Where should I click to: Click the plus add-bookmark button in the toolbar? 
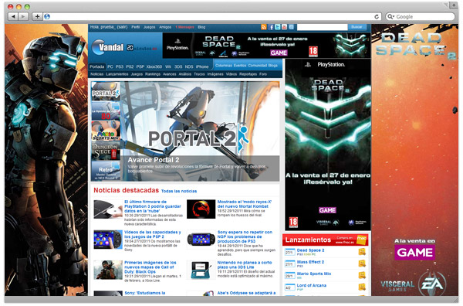point(37,16)
